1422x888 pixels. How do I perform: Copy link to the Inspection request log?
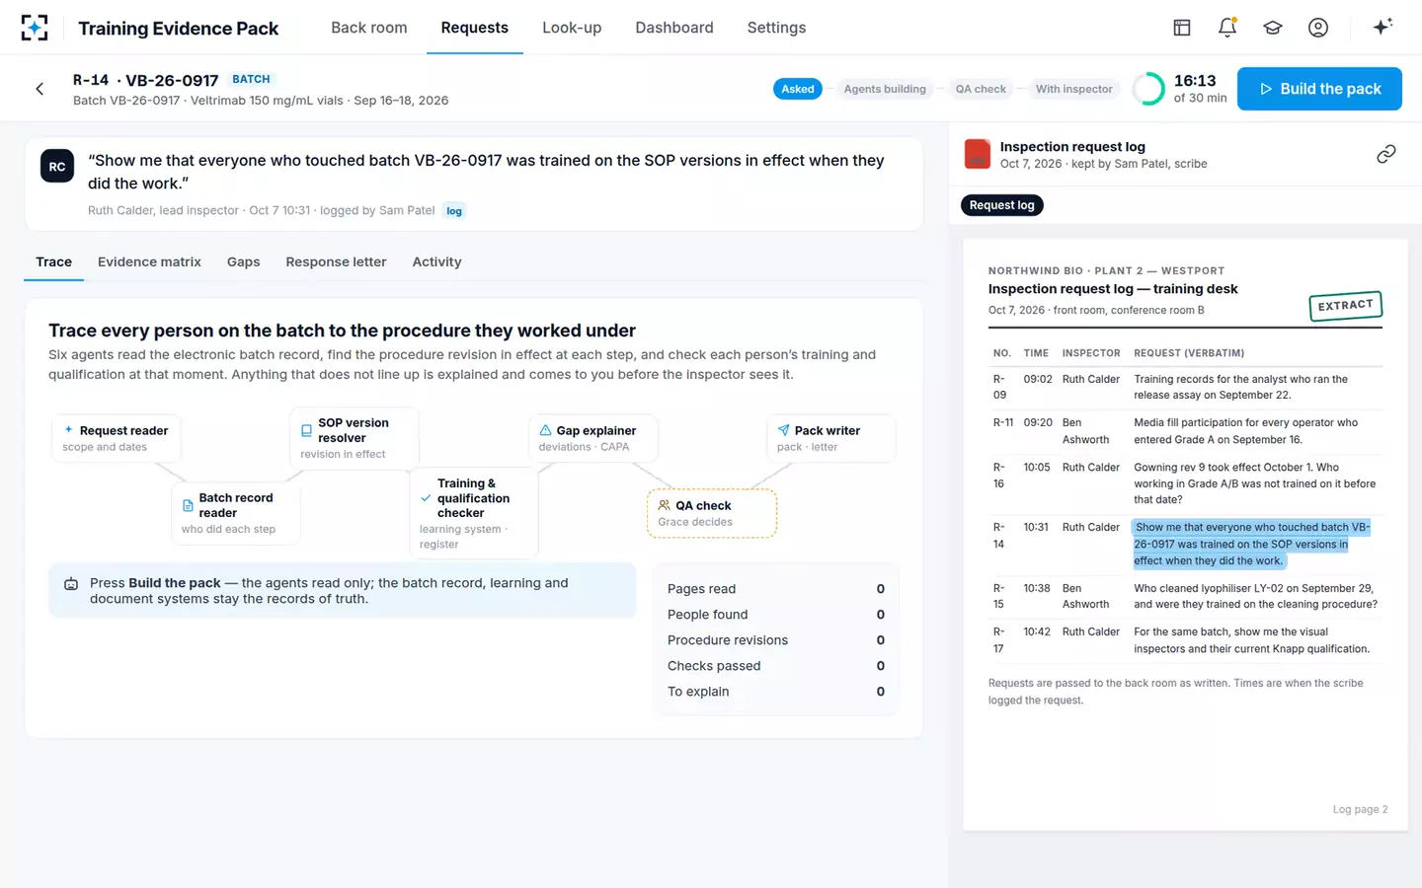[x=1386, y=154]
